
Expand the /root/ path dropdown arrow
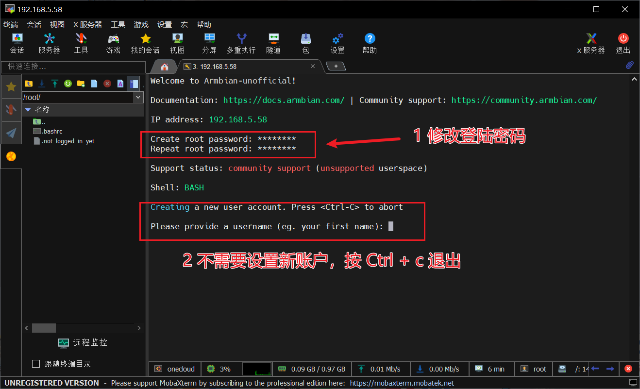click(x=138, y=98)
